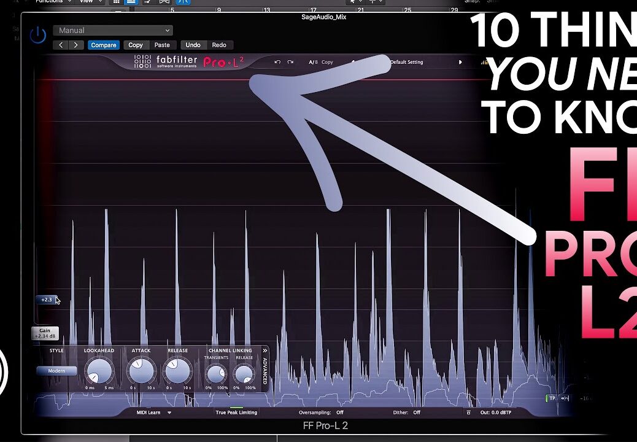637x442 pixels.
Task: Click Redo in the plug-in header
Action: click(x=219, y=45)
